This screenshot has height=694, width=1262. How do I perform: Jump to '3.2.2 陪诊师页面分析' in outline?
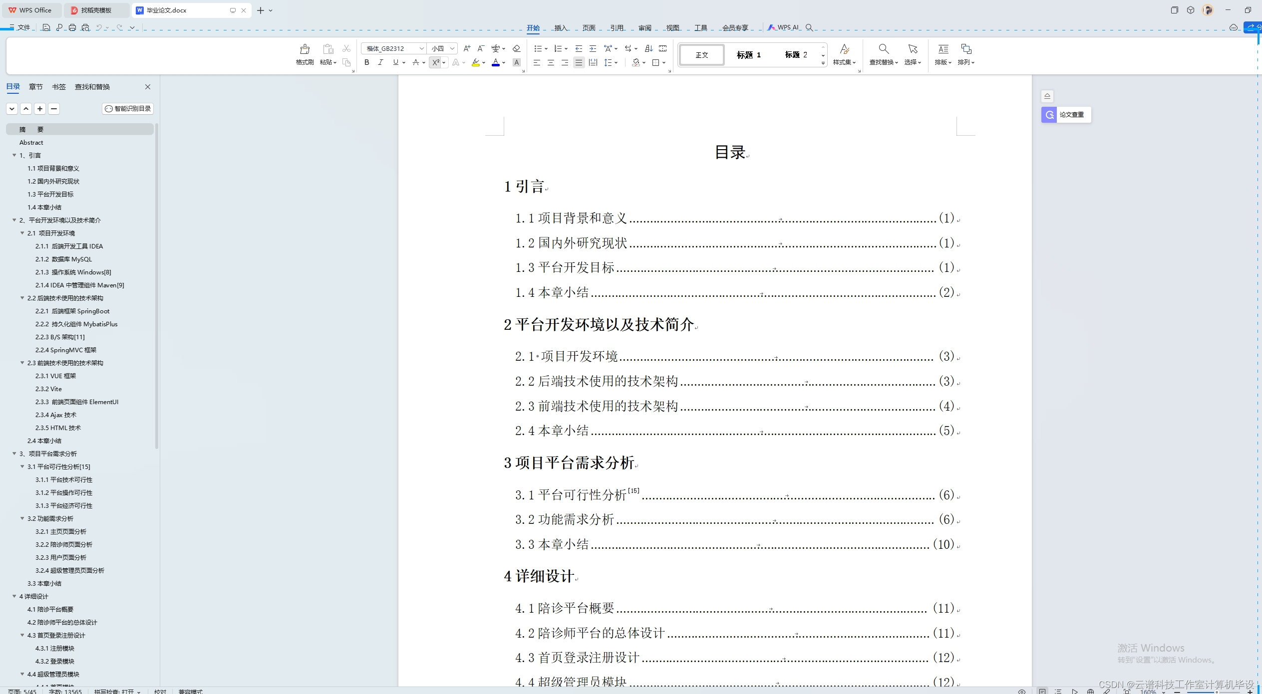pos(63,544)
